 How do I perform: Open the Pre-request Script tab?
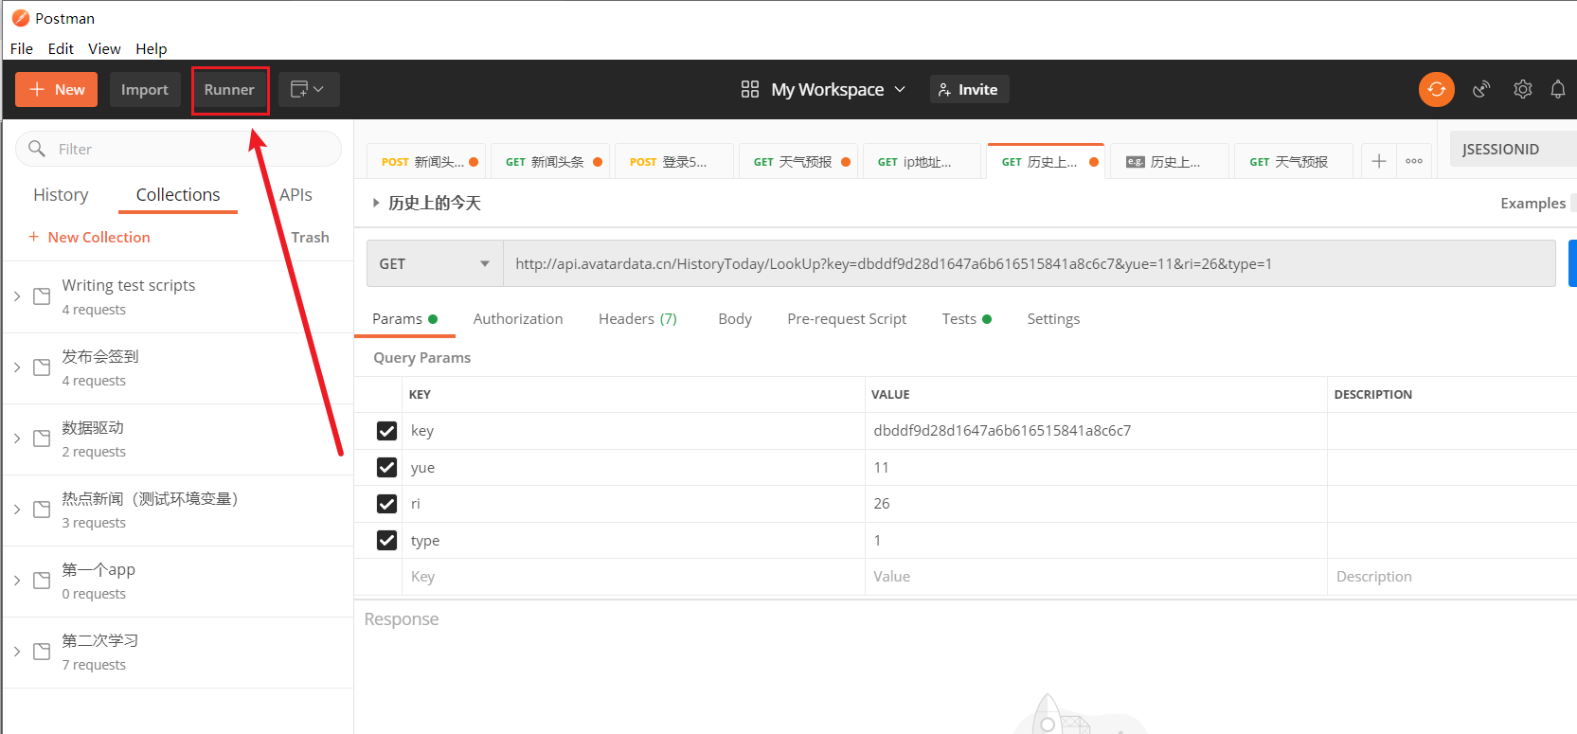pyautogui.click(x=847, y=319)
